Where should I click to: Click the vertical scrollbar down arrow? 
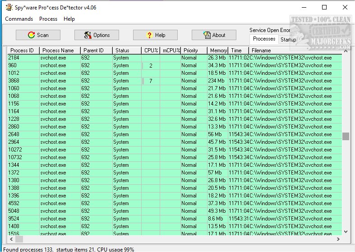pos(346,232)
